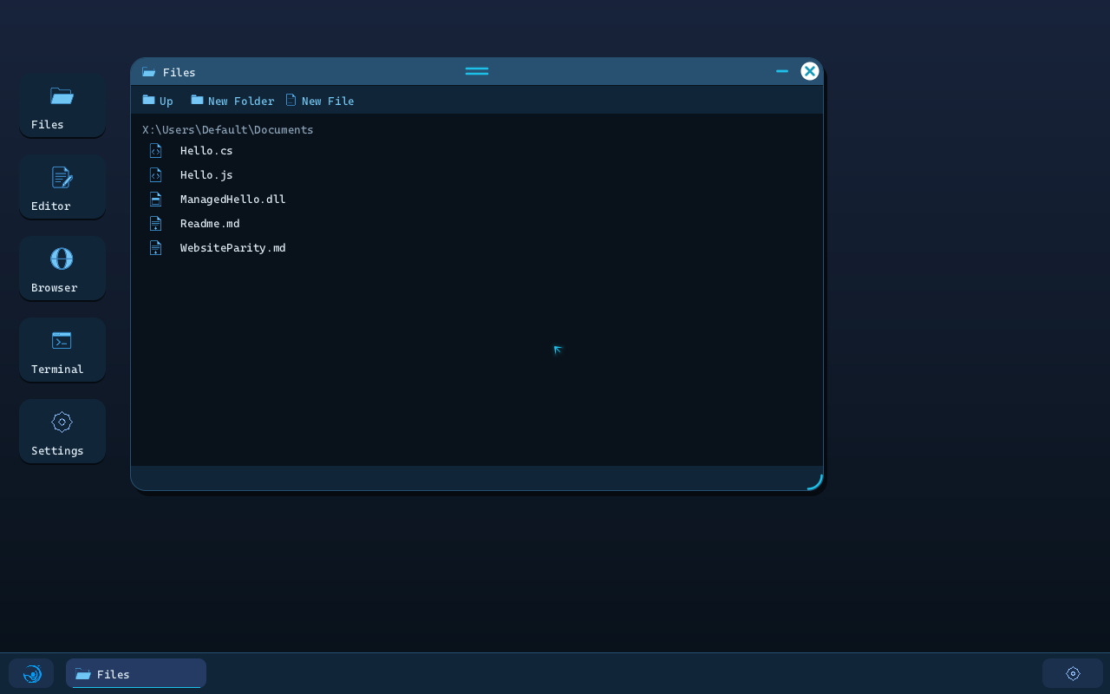1110x694 pixels.
Task: Create a New File
Action: (x=320, y=101)
